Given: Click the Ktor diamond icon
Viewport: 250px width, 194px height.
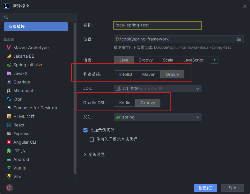Looking at the screenshot, I should pyautogui.click(x=9, y=99).
